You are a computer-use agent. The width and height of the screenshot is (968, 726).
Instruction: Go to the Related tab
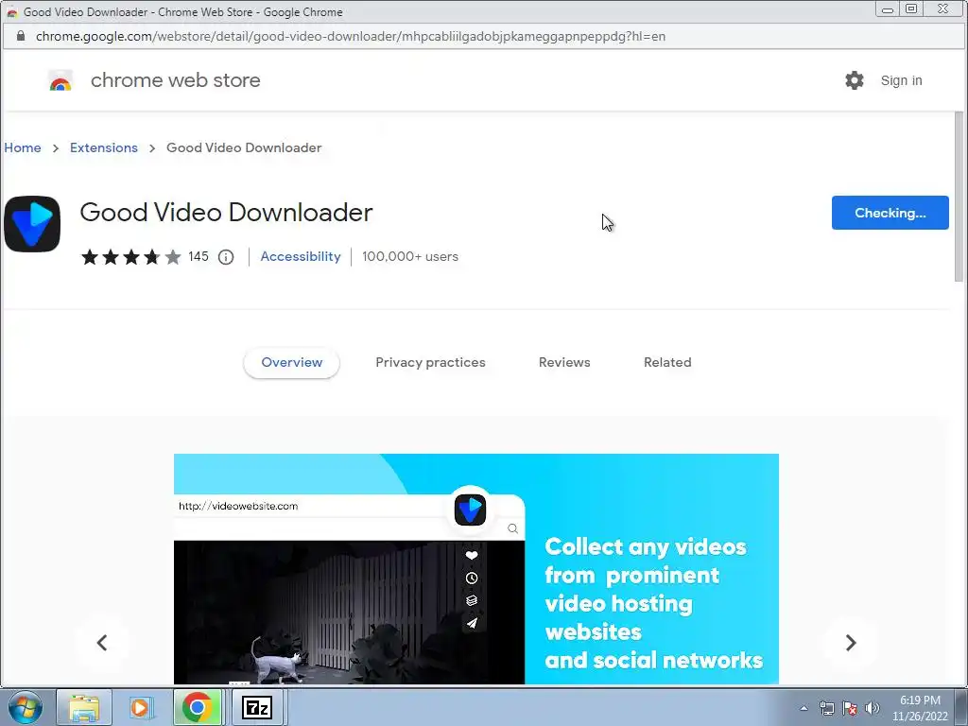667,362
